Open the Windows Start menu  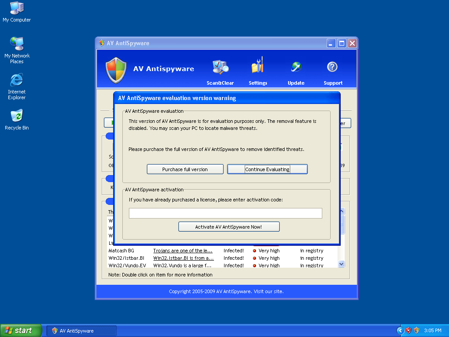click(x=21, y=330)
